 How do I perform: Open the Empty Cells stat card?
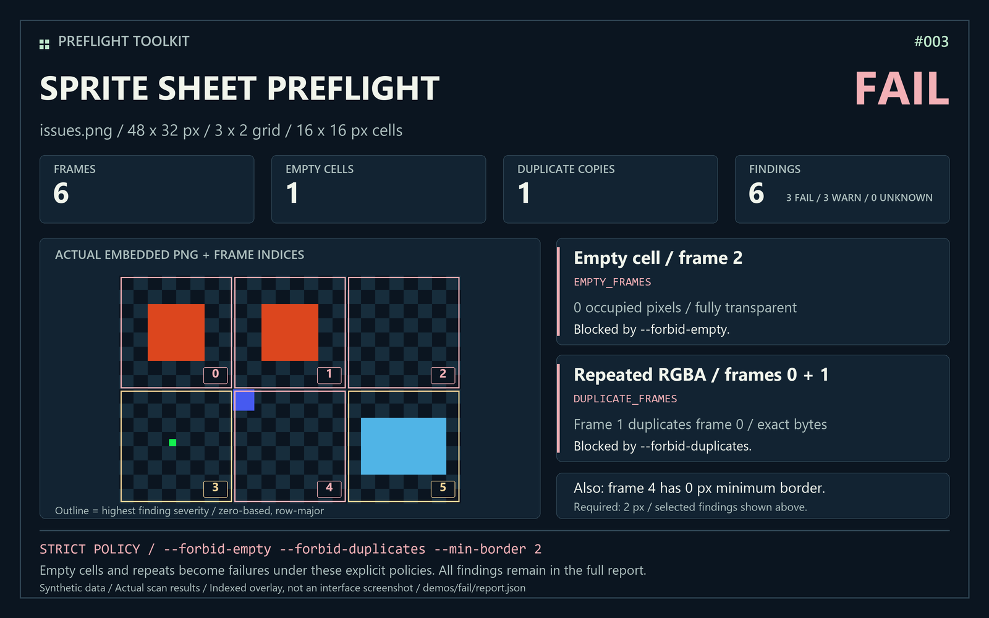[x=379, y=189]
